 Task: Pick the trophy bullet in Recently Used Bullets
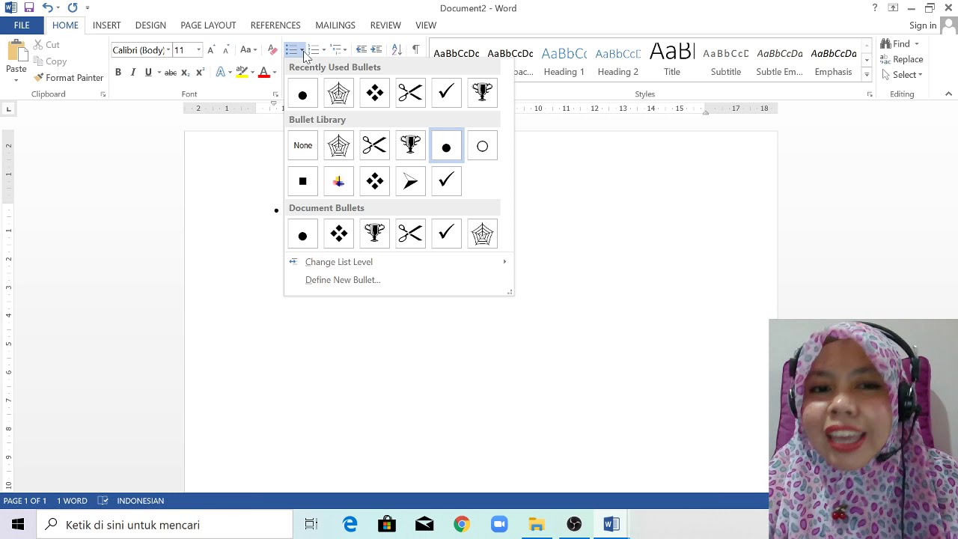482,93
